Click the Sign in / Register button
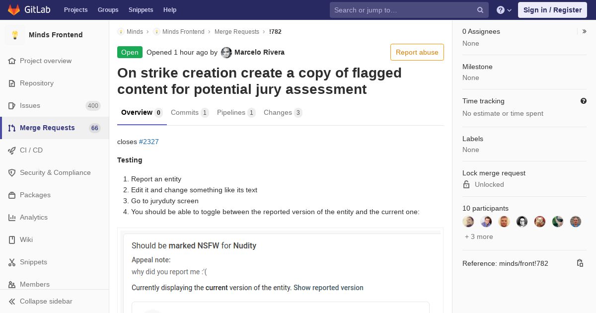596x313 pixels. point(552,10)
